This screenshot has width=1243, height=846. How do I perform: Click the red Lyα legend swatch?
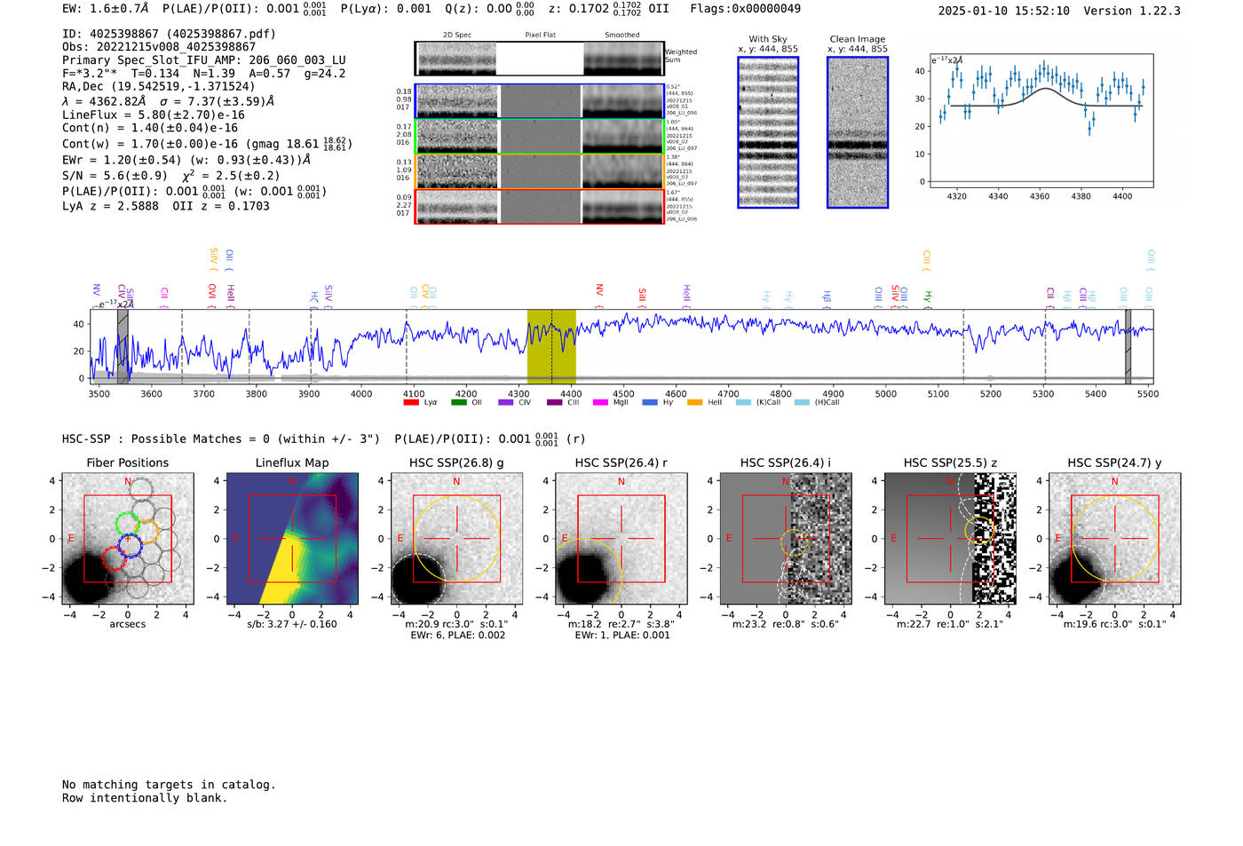click(410, 402)
